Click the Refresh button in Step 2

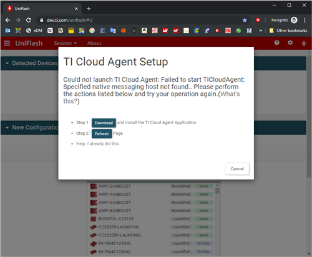coord(102,133)
